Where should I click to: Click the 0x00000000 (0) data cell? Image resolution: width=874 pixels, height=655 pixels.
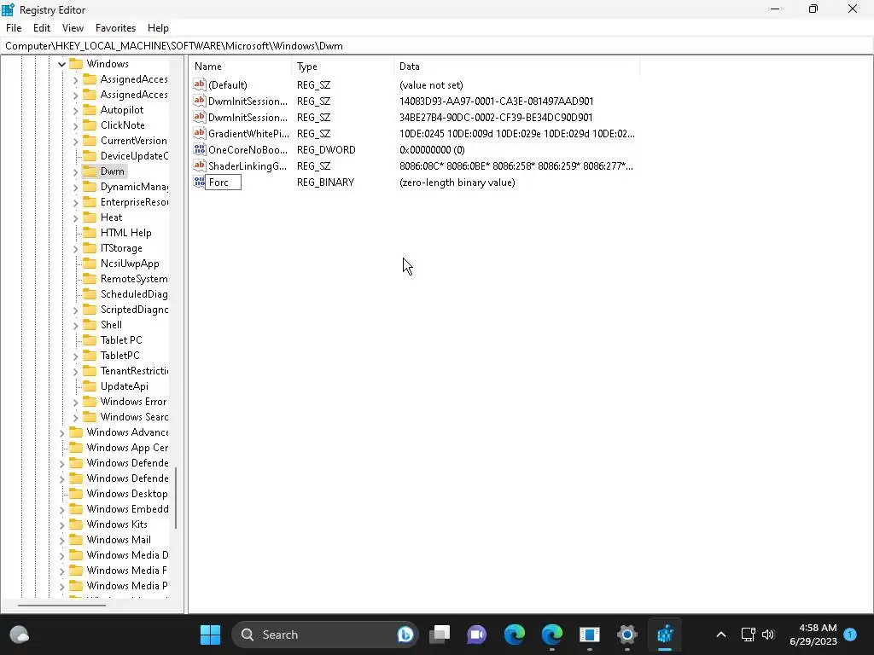(x=432, y=150)
